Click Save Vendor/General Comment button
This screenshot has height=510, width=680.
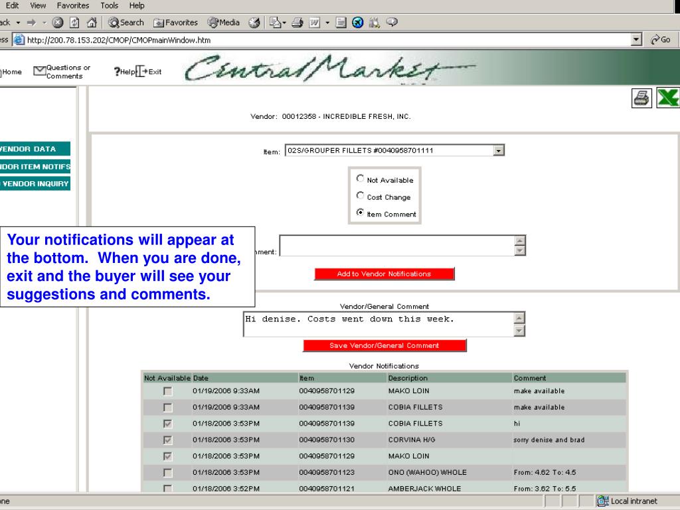coord(384,345)
